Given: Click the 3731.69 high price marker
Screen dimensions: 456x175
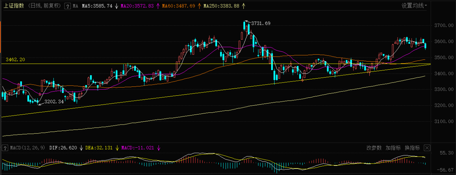Looking at the screenshot, I should click(261, 23).
